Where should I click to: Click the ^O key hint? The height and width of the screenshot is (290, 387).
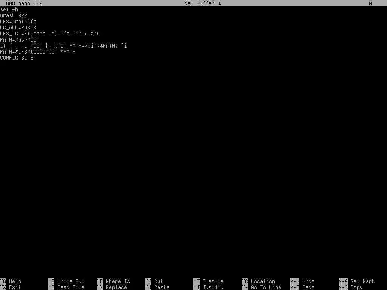[x=51, y=281]
